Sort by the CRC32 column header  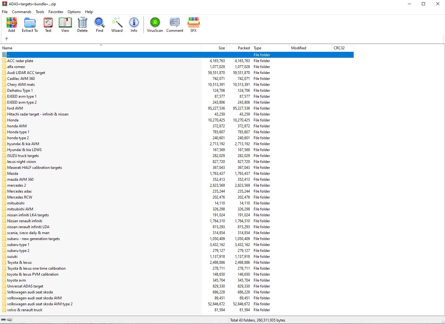tap(342, 48)
